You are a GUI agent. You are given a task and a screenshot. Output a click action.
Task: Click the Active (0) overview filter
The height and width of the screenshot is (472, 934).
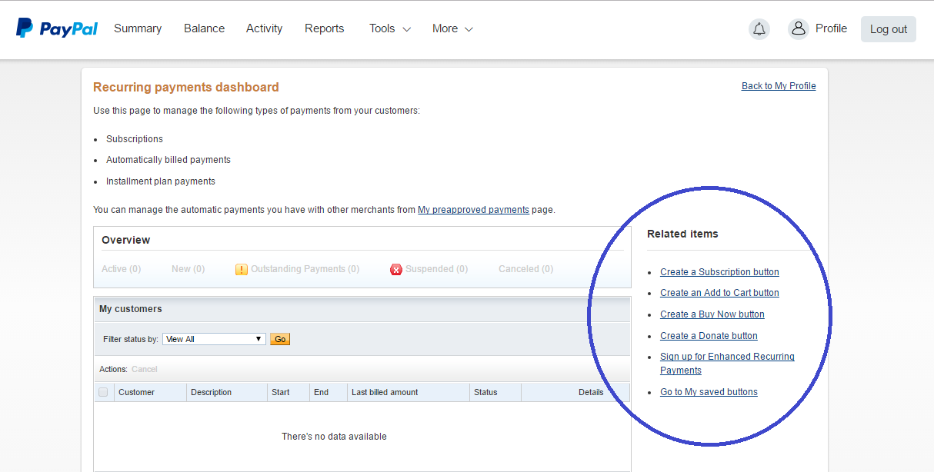[122, 269]
